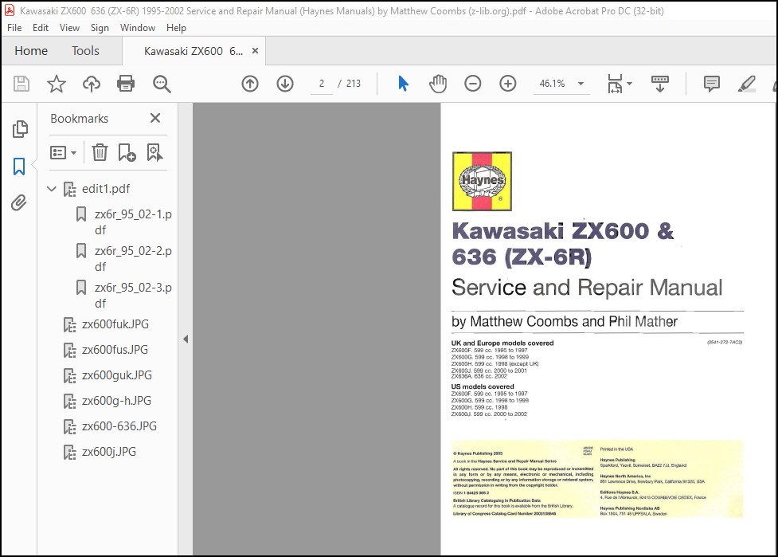Image resolution: width=778 pixels, height=557 pixels.
Task: Activate the Hand pan tool
Action: (x=438, y=84)
